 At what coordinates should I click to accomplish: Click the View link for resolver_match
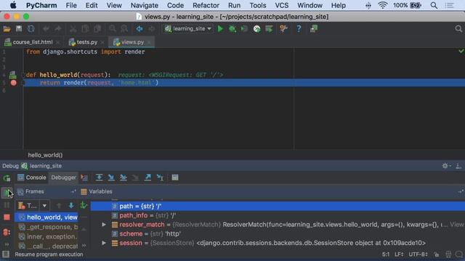(x=457, y=225)
